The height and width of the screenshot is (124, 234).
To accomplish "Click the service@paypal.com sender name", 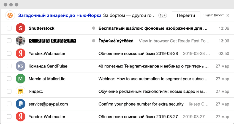I will pyautogui.click(x=48, y=104).
